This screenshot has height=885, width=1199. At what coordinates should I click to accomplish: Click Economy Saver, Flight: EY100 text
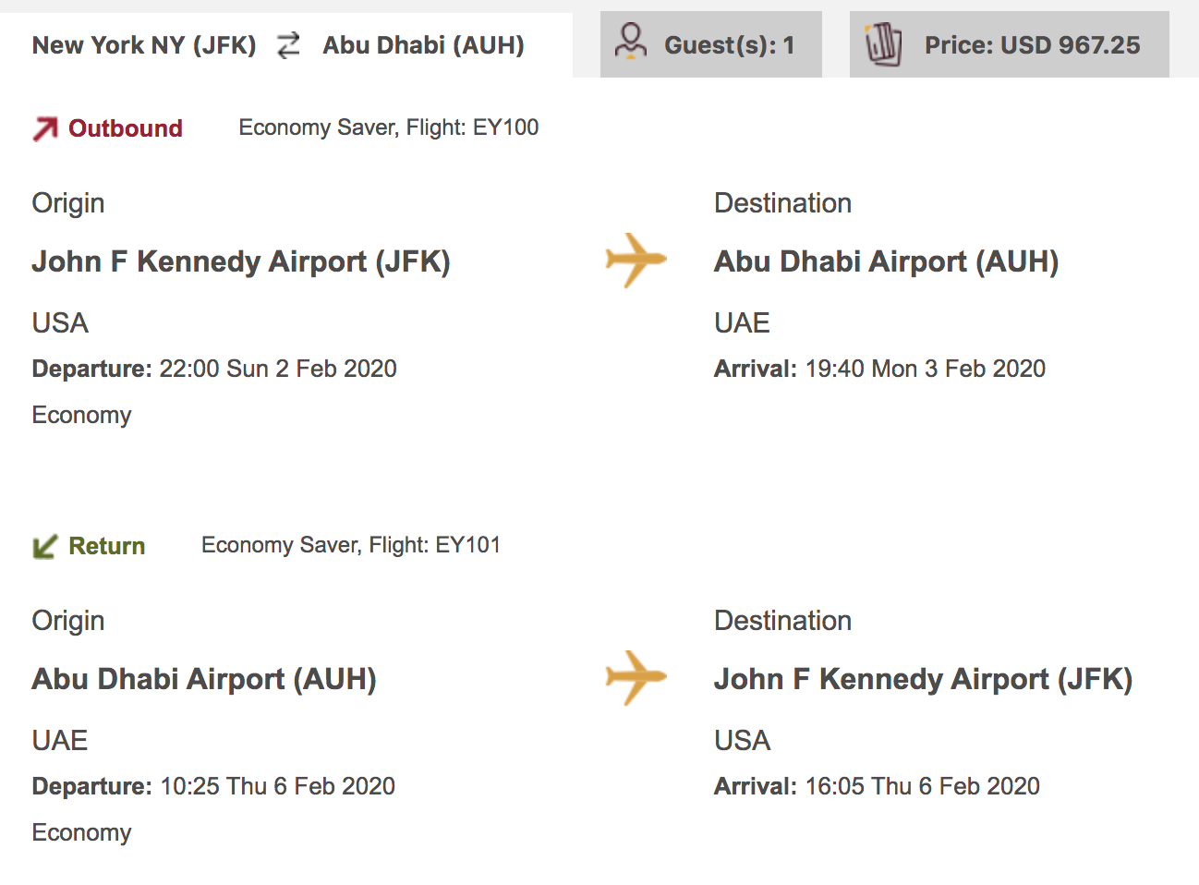[389, 127]
